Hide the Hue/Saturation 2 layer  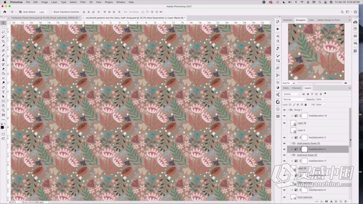(284, 149)
